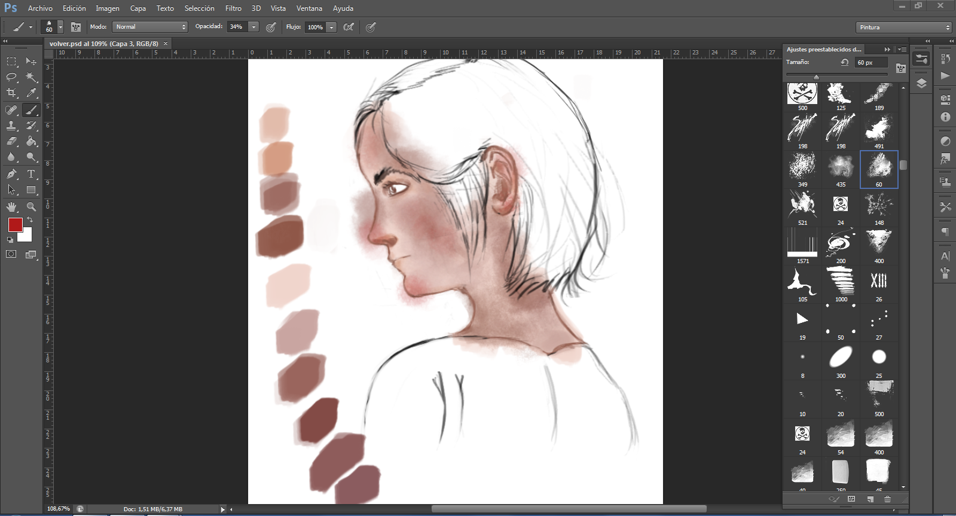
Task: Select the Magic Wand tool
Action: (31, 77)
